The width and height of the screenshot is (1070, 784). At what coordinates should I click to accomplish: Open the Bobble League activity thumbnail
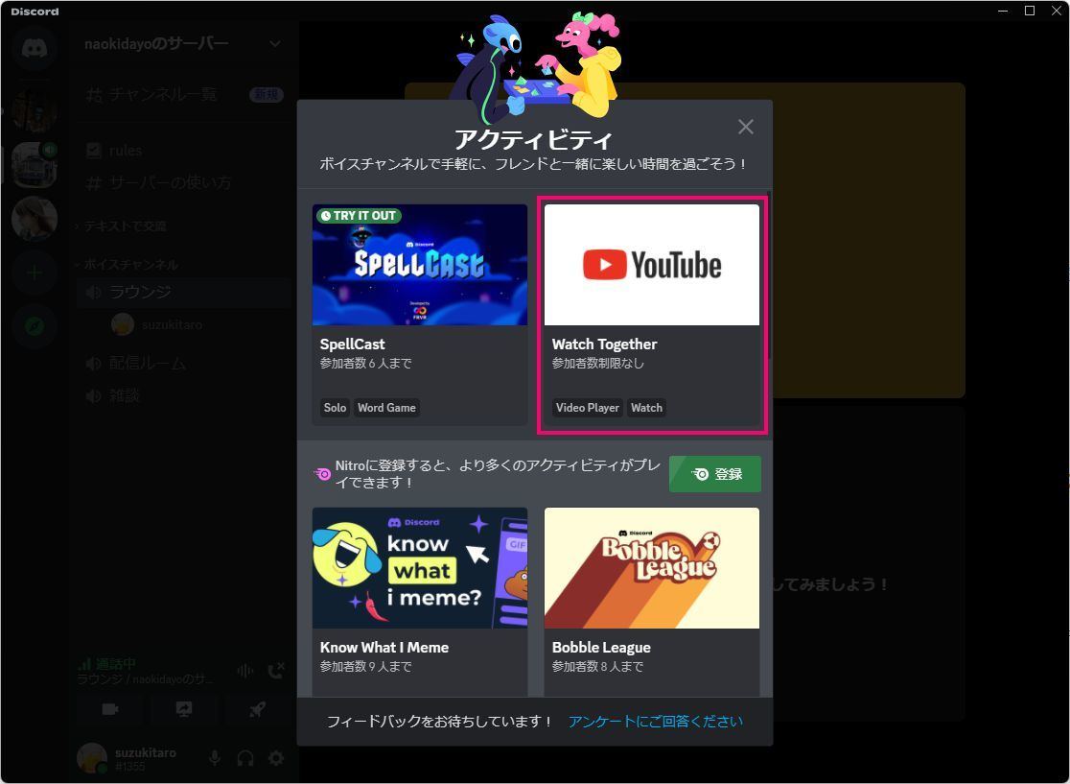point(652,568)
